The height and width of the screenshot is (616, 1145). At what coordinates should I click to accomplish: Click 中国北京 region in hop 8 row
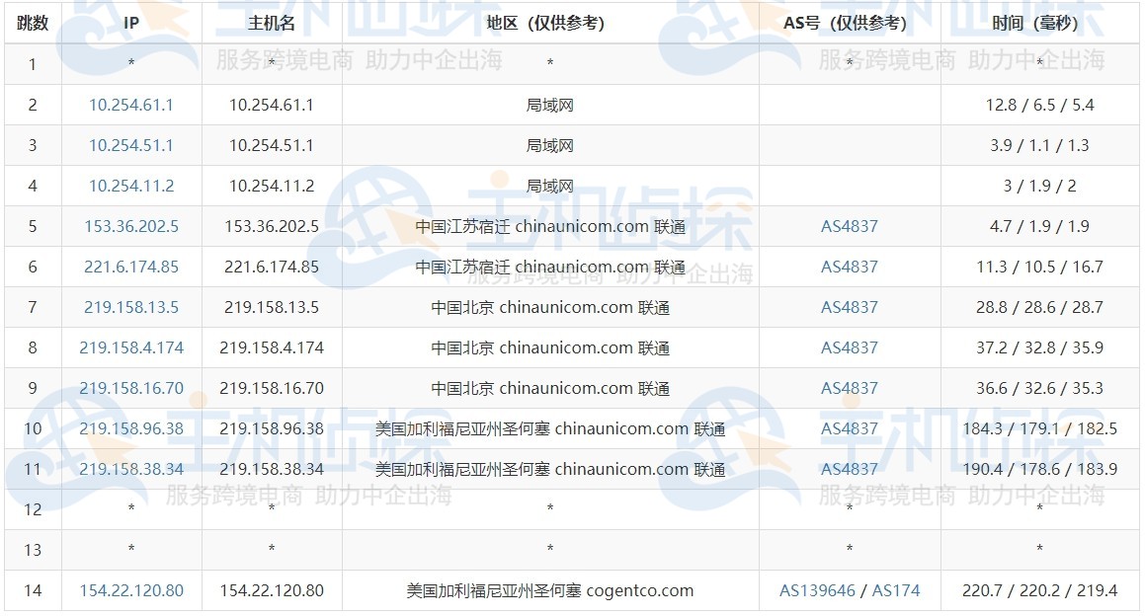tap(550, 348)
